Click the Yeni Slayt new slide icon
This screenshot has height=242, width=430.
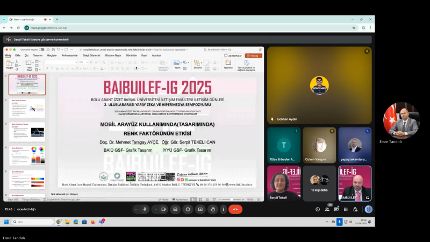[28, 63]
